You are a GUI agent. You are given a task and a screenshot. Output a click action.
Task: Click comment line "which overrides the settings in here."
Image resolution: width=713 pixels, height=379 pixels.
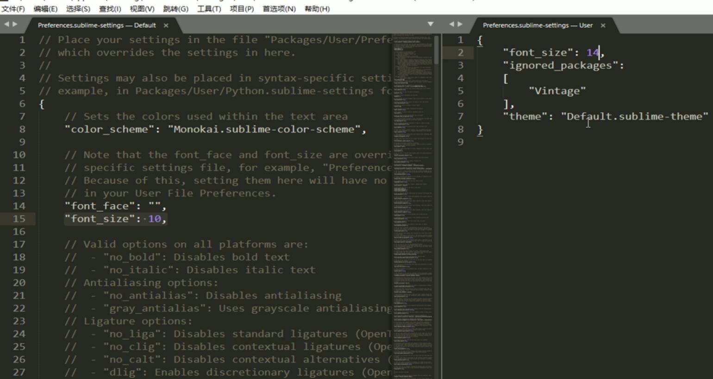167,52
